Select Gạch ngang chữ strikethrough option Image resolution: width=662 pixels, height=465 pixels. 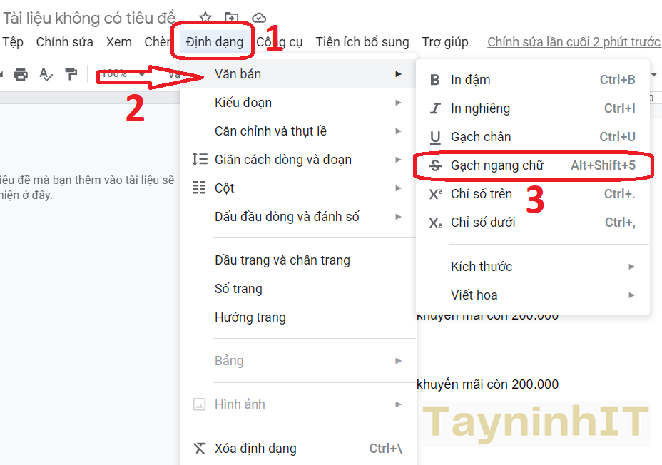[x=496, y=165]
